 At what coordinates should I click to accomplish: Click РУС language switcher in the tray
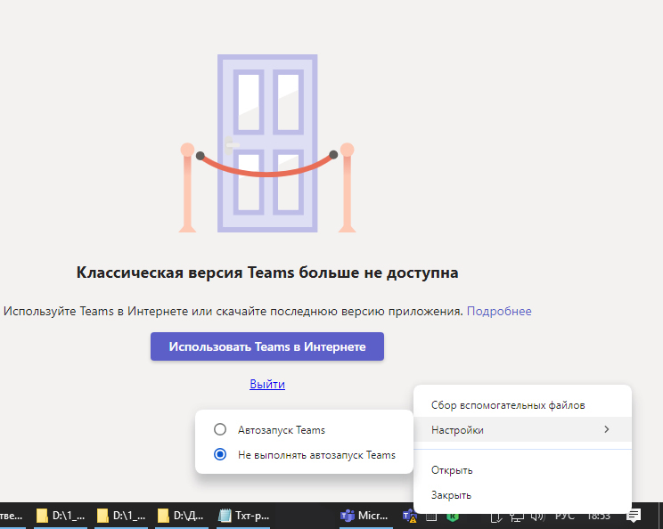(x=565, y=515)
